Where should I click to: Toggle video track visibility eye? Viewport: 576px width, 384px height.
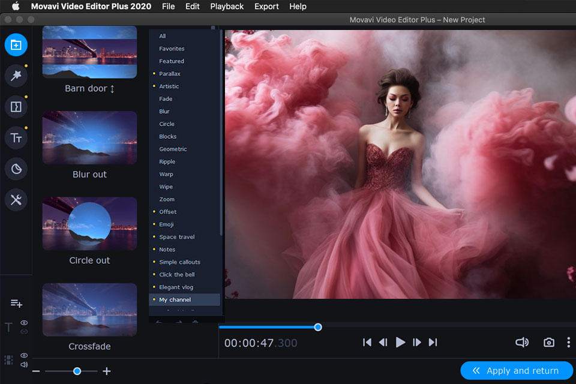coord(24,355)
